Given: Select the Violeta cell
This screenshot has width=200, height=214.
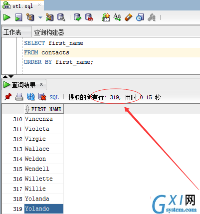Looking at the screenshot, I should coord(44,129).
